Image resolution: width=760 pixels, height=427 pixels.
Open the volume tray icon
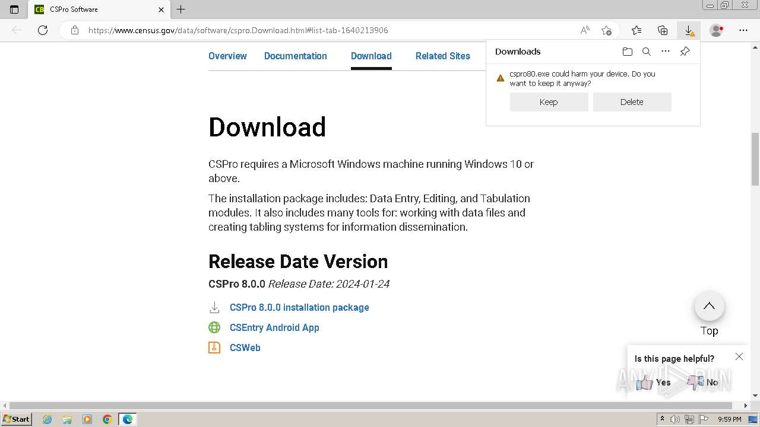pyautogui.click(x=676, y=419)
